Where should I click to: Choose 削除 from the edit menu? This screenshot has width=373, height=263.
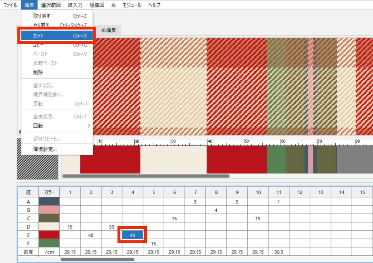click(57, 72)
